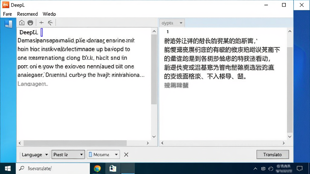Open the Prest iz combo box
The width and height of the screenshot is (310, 174).
pos(68,154)
